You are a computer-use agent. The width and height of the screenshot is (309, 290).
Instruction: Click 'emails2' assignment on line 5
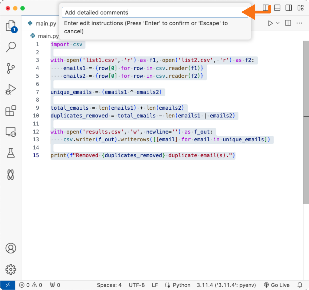[74, 76]
